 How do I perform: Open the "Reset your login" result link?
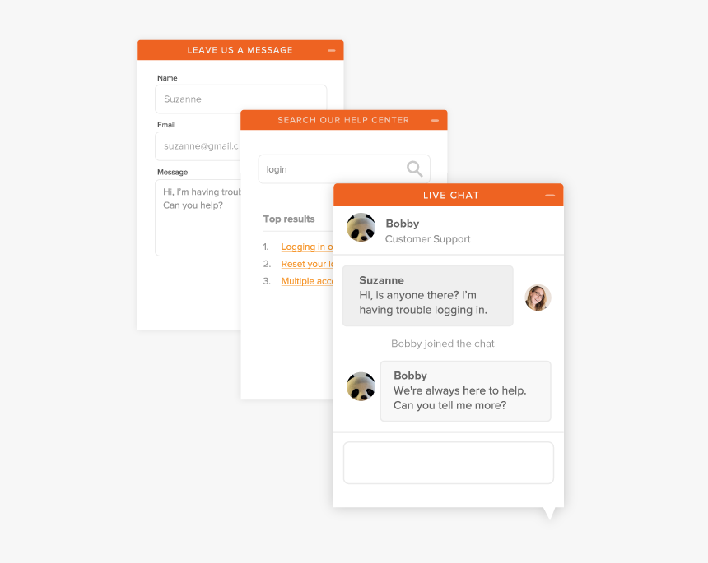(306, 264)
